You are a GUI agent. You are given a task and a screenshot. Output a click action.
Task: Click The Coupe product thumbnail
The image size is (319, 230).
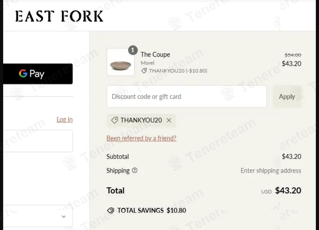pos(121,62)
